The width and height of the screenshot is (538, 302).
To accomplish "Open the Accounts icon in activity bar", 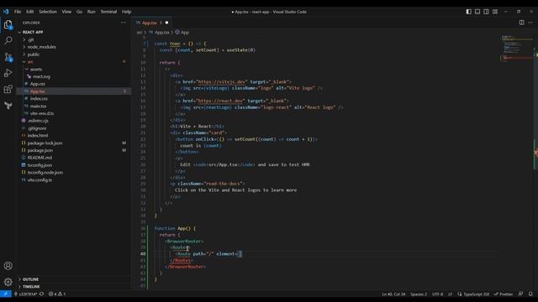I will click(x=8, y=266).
